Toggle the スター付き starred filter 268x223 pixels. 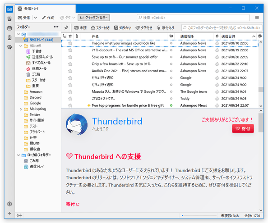[x=100, y=27]
